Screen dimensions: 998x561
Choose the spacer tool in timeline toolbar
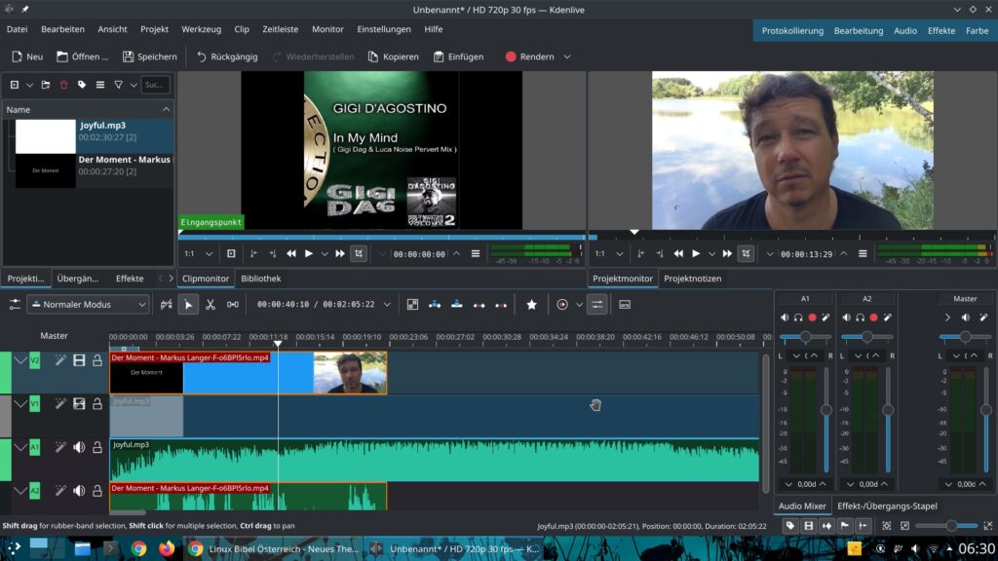[233, 305]
